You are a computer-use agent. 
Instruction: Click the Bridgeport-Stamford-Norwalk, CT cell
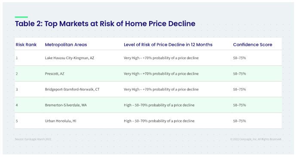point(72,89)
